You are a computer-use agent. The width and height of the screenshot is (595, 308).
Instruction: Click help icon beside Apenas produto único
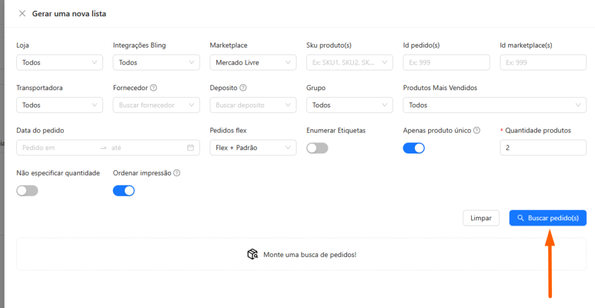476,131
